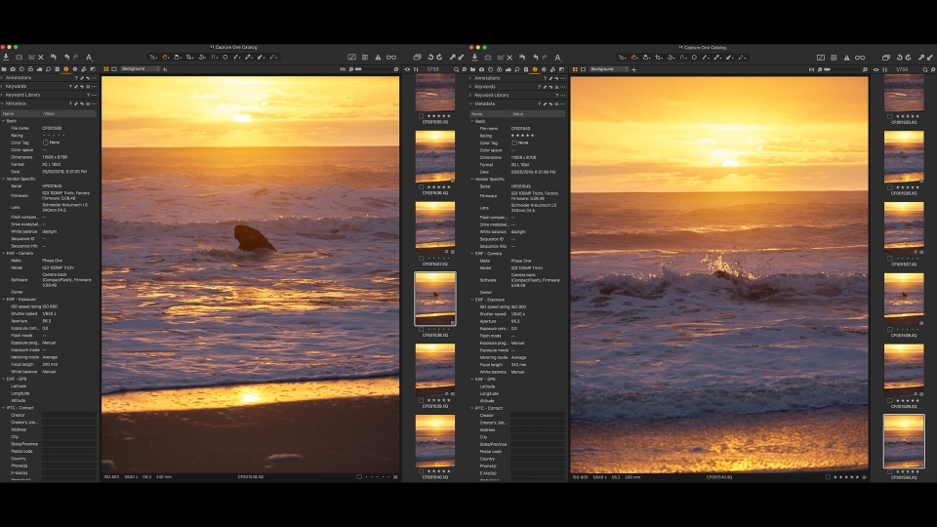
Task: Select the Crop tool in left window
Action: [x=189, y=58]
